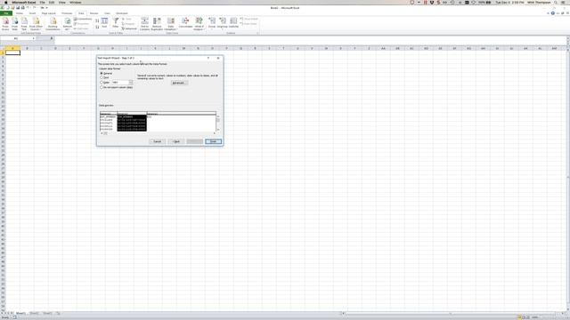Viewport: 570px width, 320px height.
Task: Click the Existing Connections icon
Action: (x=53, y=24)
